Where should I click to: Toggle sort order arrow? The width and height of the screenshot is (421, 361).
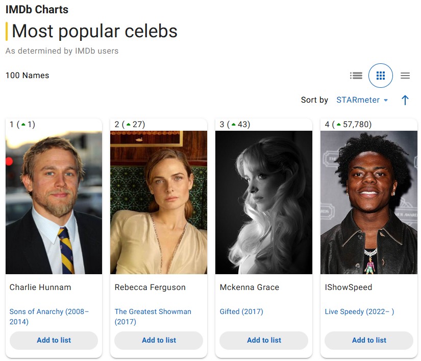[x=405, y=100]
